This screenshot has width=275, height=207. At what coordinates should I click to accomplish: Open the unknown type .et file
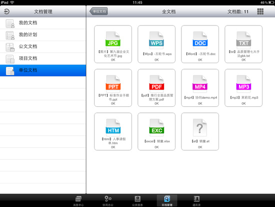click(x=200, y=131)
